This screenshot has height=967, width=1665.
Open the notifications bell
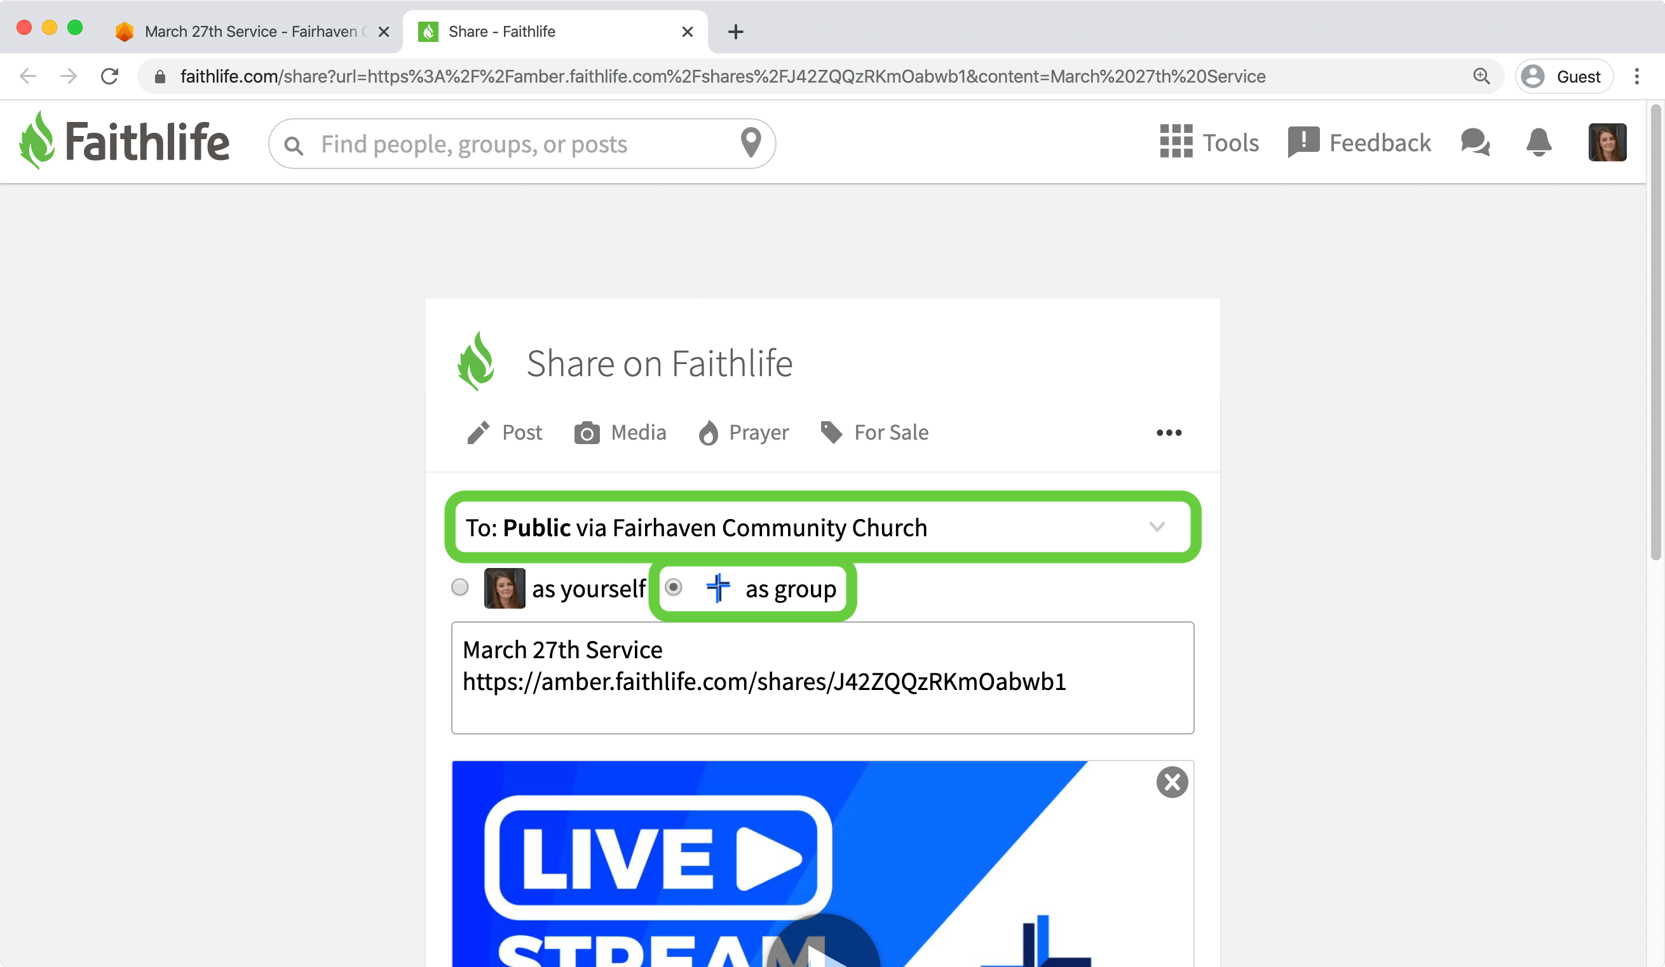(x=1539, y=142)
